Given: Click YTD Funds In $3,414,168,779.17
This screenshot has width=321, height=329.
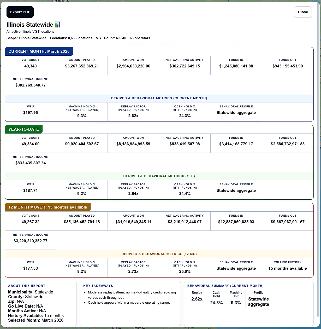Looking at the screenshot, I should [236, 144].
